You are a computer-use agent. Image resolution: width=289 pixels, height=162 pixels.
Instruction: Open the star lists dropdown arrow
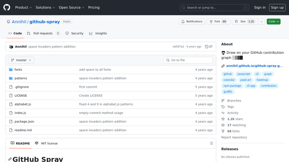261,22
